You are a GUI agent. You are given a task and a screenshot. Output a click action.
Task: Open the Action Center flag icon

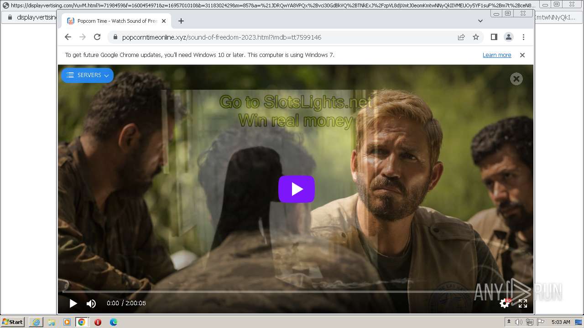541,322
